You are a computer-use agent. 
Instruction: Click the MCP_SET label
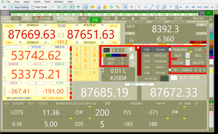161,103
